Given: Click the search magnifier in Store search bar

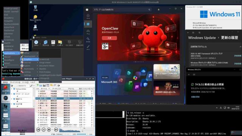Looking at the screenshot, I should click(x=149, y=9).
